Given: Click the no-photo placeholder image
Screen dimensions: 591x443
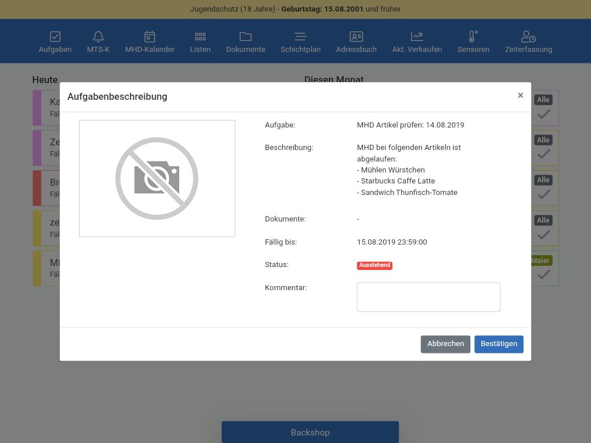Looking at the screenshot, I should tap(157, 178).
